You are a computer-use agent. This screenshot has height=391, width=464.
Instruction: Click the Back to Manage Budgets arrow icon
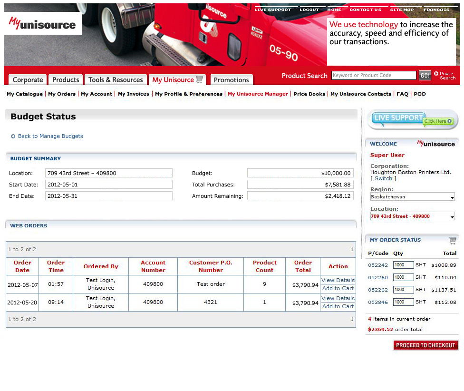coord(13,137)
